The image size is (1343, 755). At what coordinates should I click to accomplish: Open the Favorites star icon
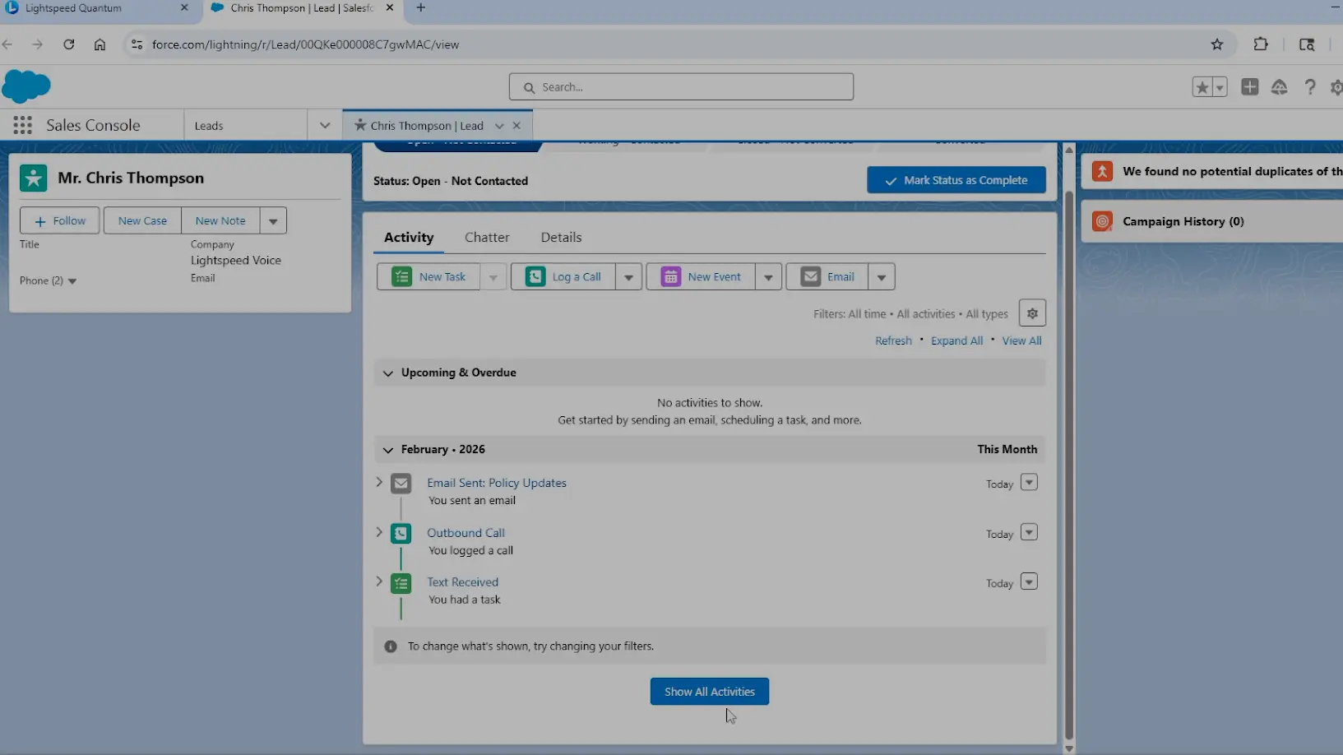pos(1202,87)
